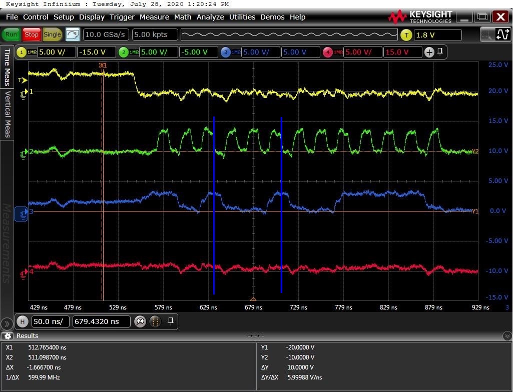The width and height of the screenshot is (530, 392).
Task: Click the dimmed trigger mode icon
Action: (487, 34)
